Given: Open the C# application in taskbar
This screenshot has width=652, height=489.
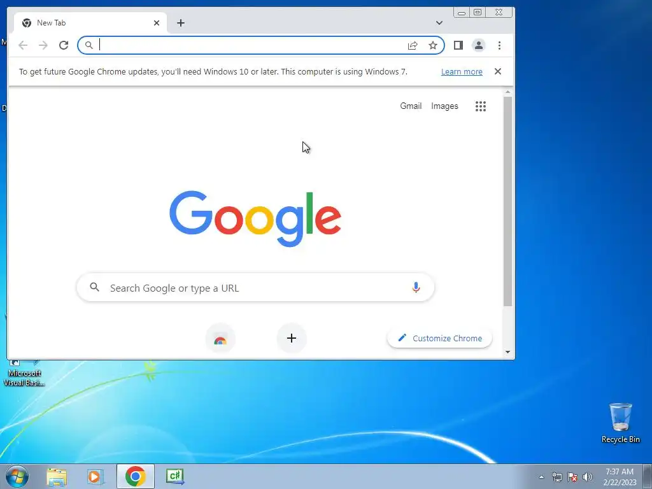Looking at the screenshot, I should [174, 476].
